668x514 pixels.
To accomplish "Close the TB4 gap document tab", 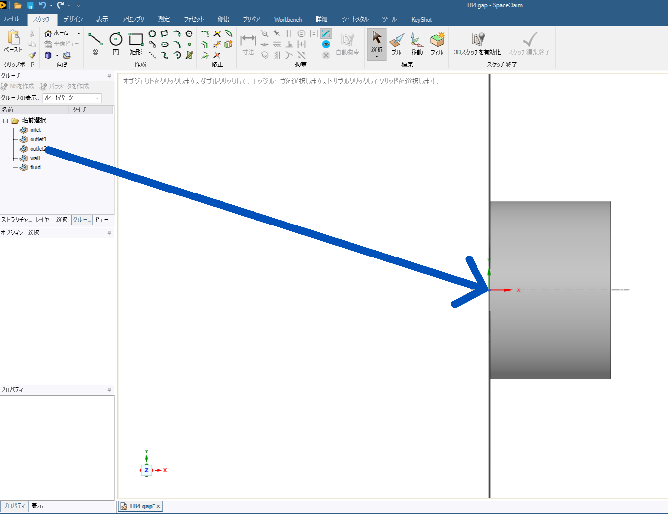I will click(159, 506).
